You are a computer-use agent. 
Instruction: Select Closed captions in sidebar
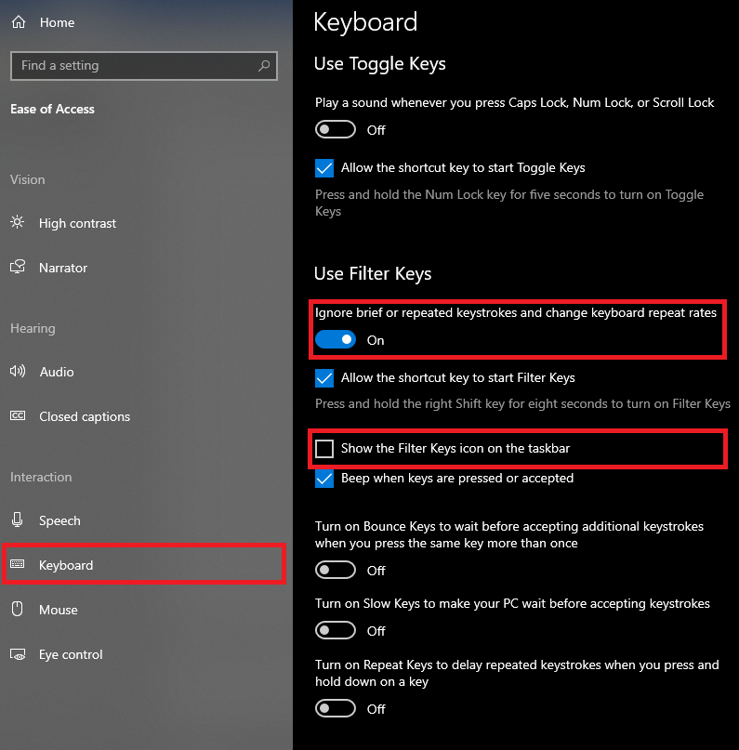85,416
